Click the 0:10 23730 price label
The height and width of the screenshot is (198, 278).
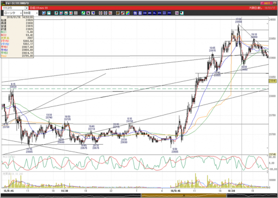[130, 120]
